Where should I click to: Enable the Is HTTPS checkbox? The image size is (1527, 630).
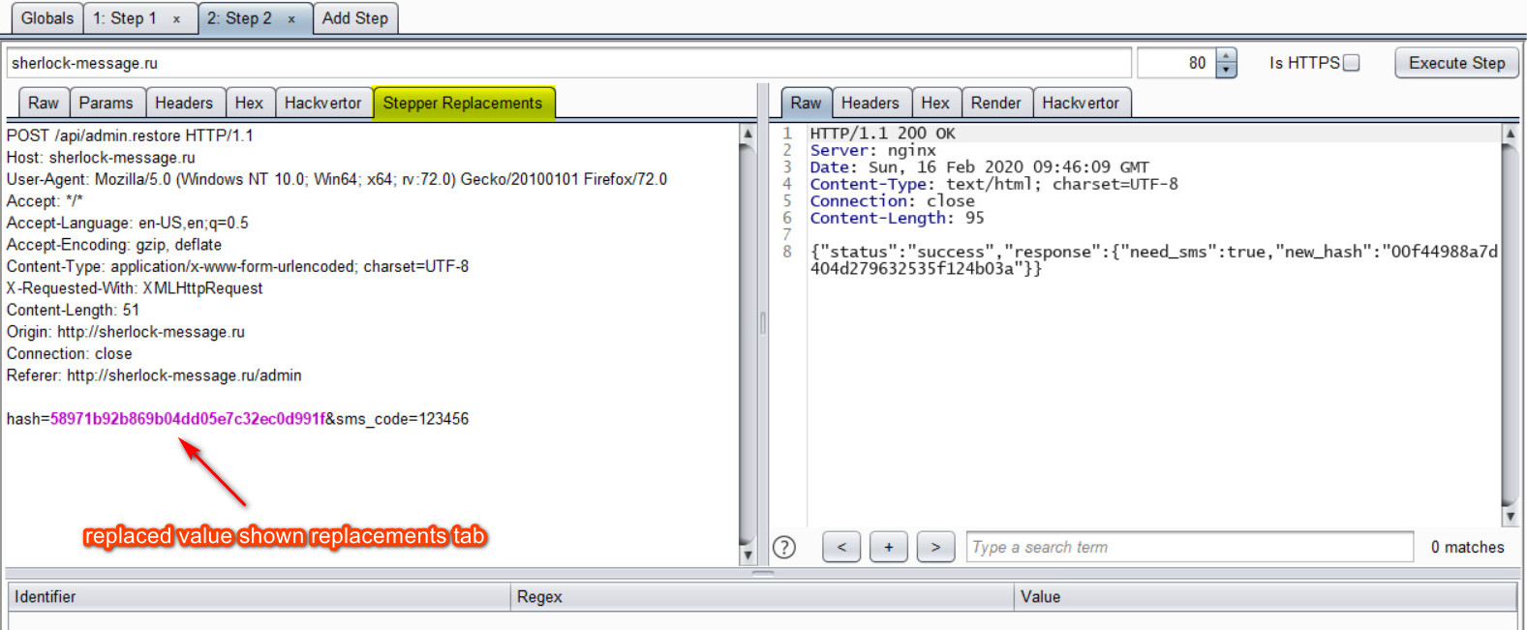pos(1352,63)
